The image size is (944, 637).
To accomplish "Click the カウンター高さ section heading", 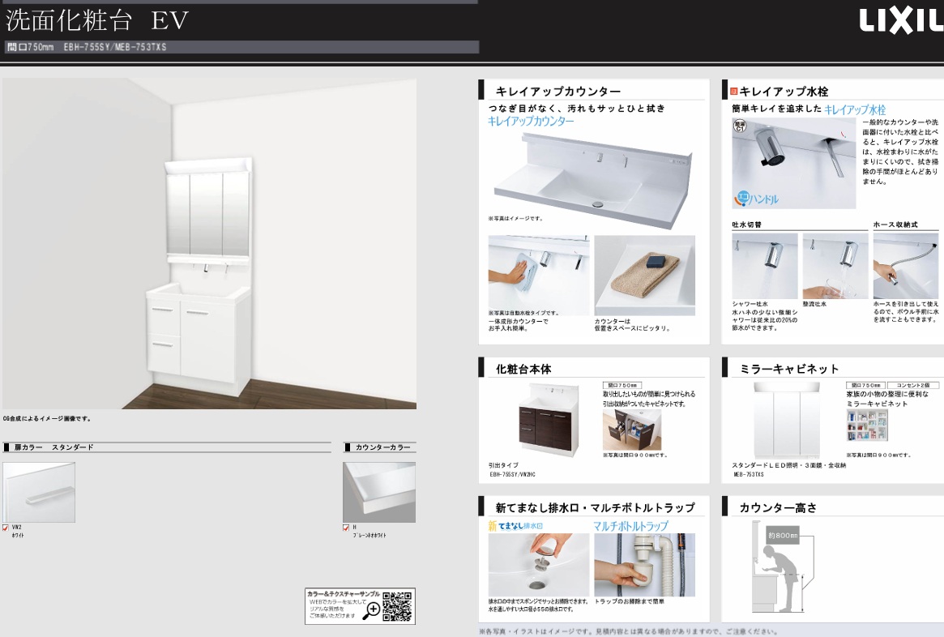I will click(778, 508).
